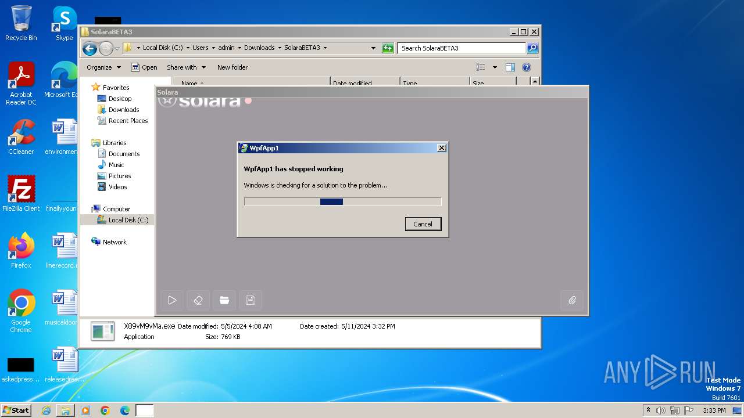Open media player taskbar icon
Image resolution: width=744 pixels, height=418 pixels.
85,410
